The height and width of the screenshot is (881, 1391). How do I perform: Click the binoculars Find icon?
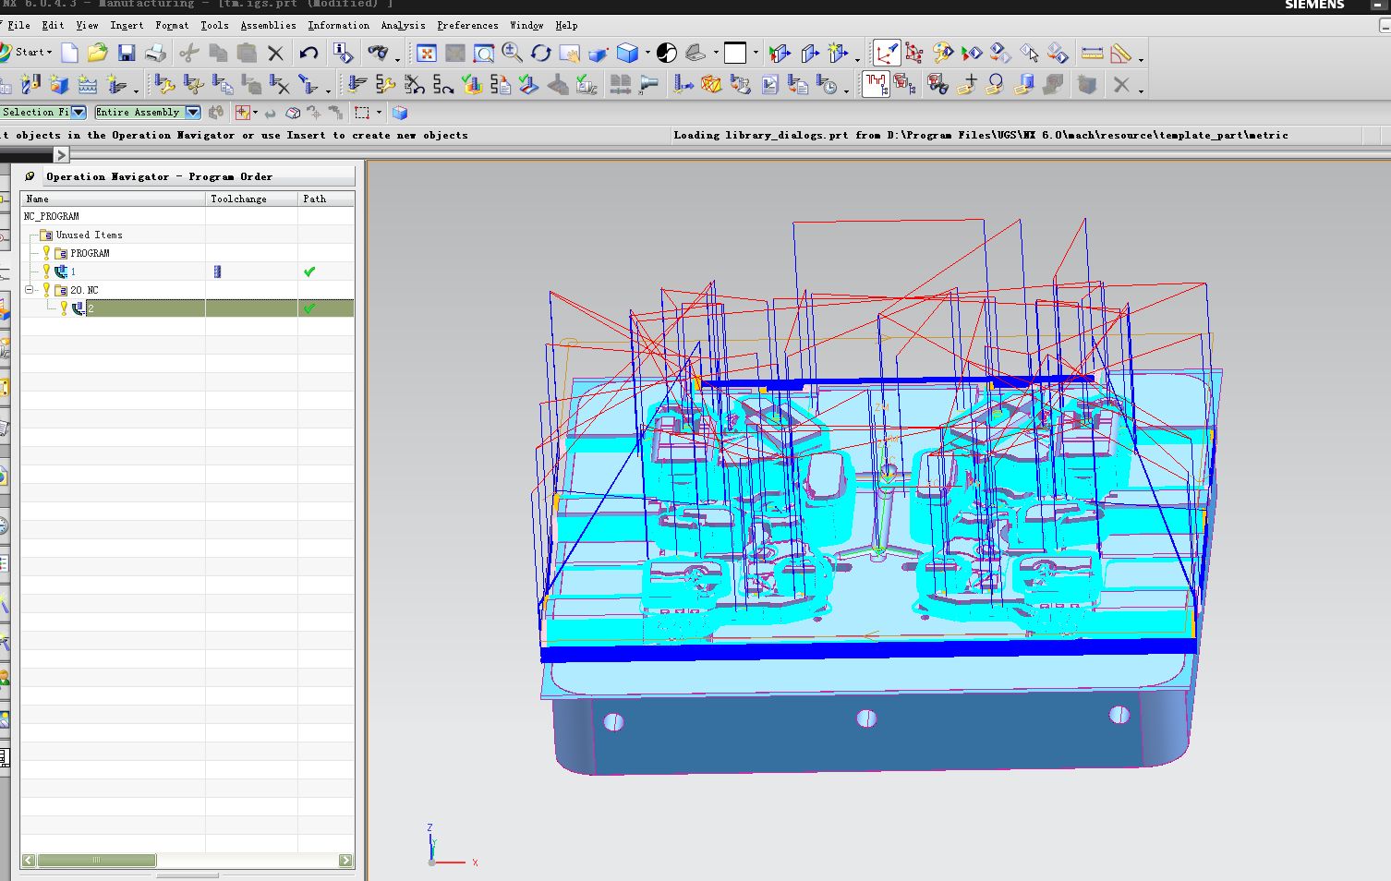pyautogui.click(x=378, y=53)
